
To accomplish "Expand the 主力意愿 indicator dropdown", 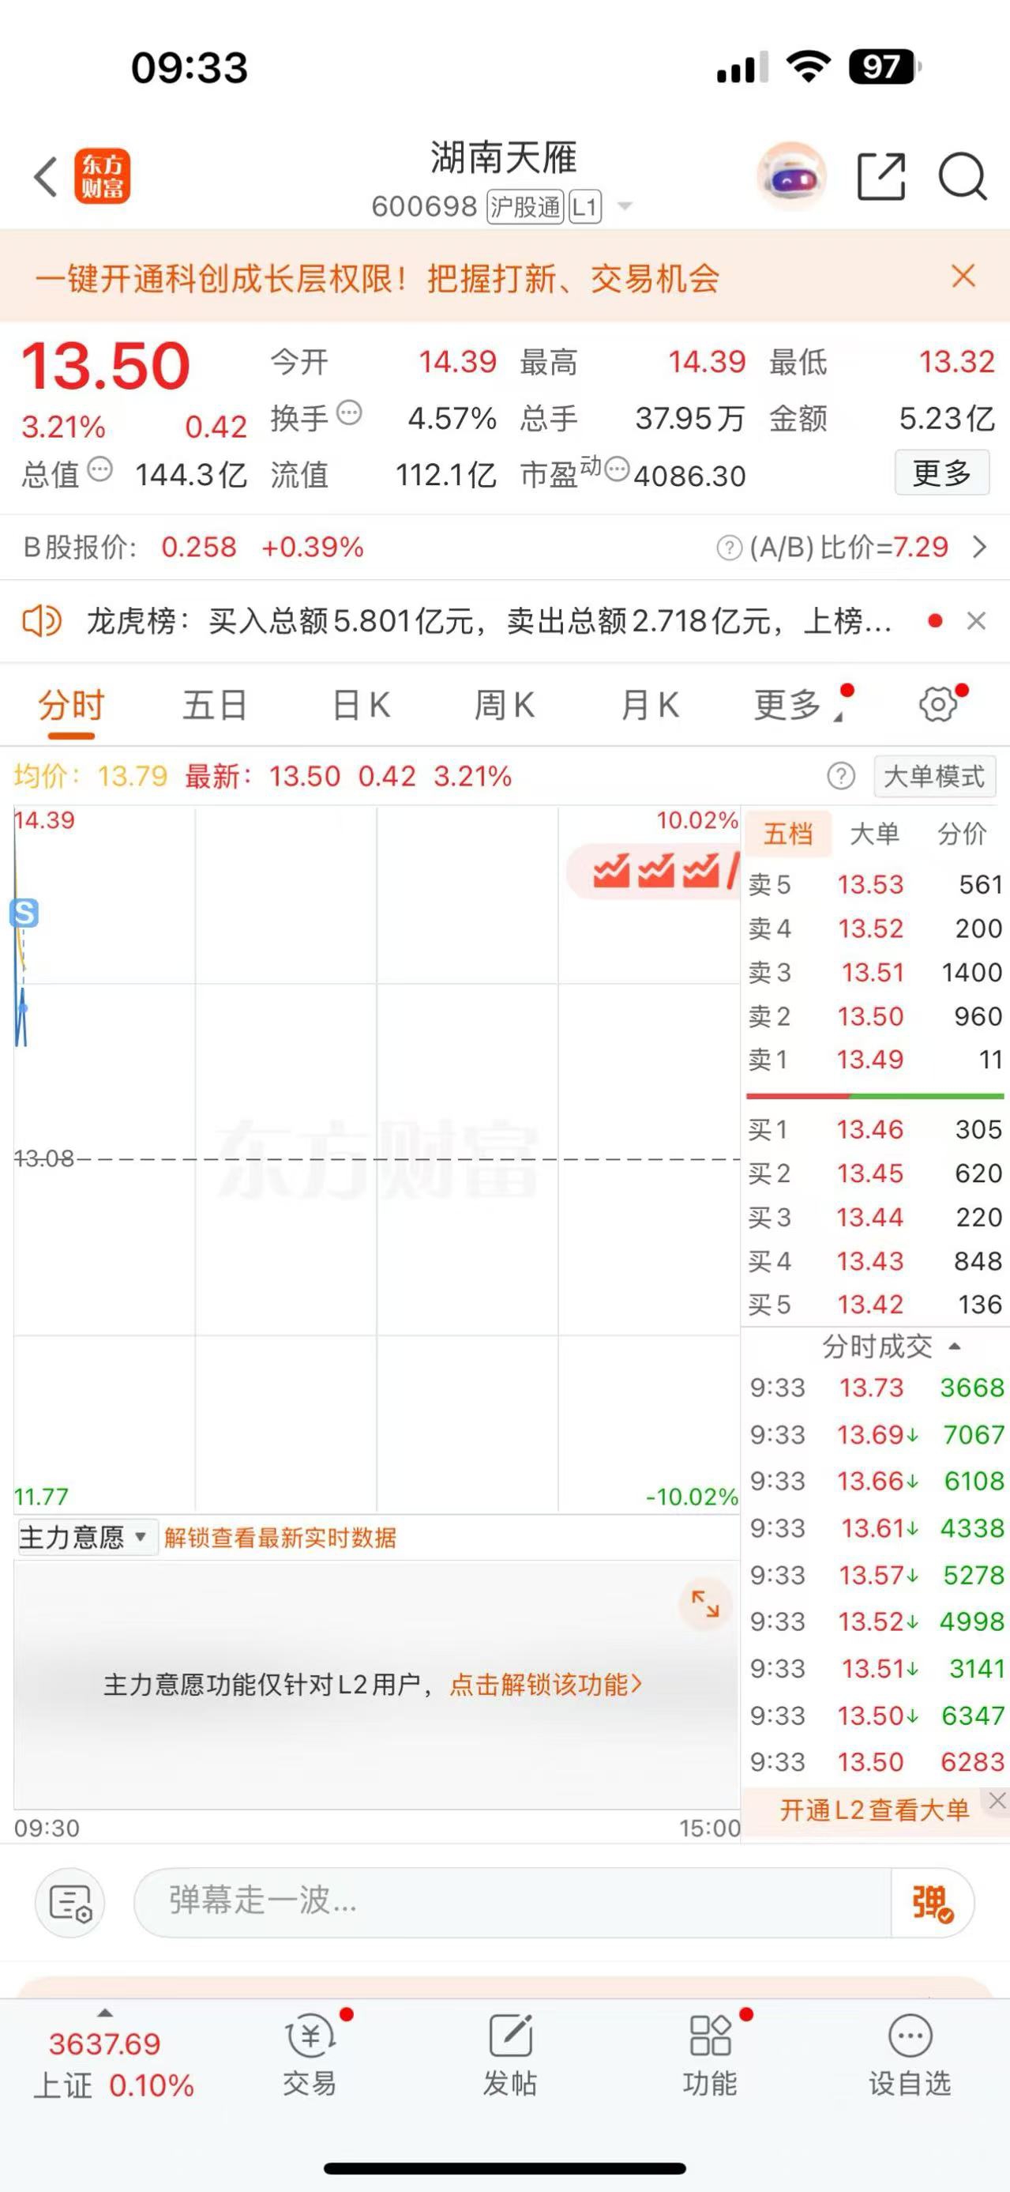I will 86,1538.
